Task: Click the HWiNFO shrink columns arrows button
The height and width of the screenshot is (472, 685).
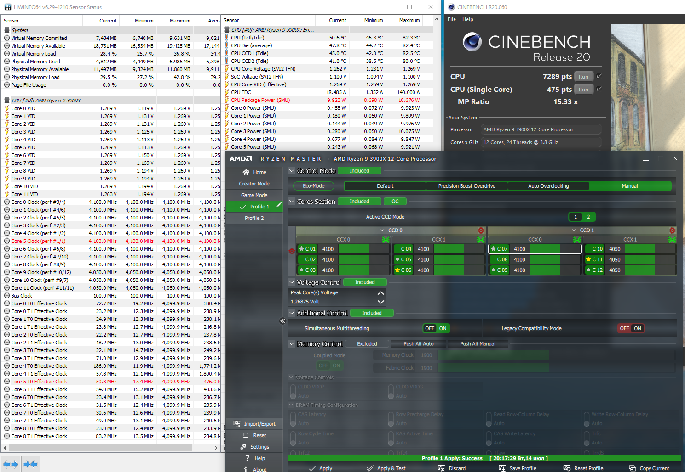Action: click(30, 464)
